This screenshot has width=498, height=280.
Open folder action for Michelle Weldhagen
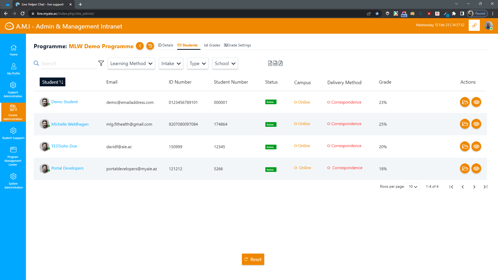(x=465, y=124)
